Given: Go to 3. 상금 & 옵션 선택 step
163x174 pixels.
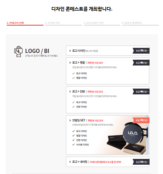Looking at the screenshot, I should (102, 23).
